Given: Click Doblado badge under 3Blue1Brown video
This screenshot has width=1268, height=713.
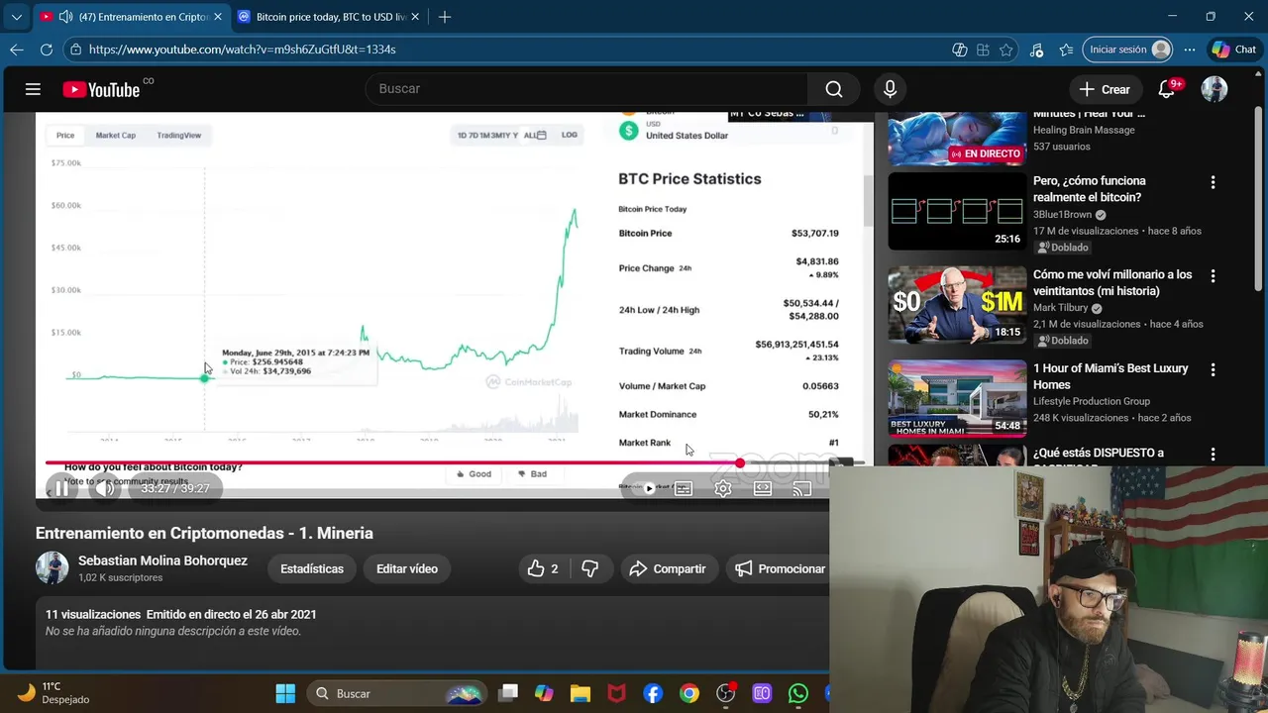Looking at the screenshot, I should (1063, 248).
